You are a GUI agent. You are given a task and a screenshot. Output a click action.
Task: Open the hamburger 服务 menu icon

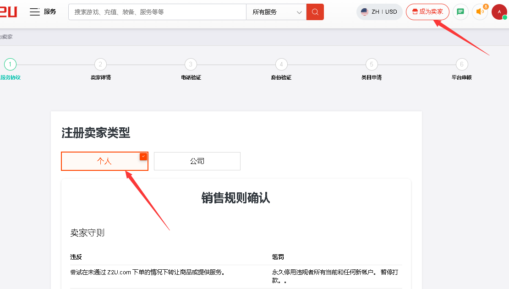(34, 12)
